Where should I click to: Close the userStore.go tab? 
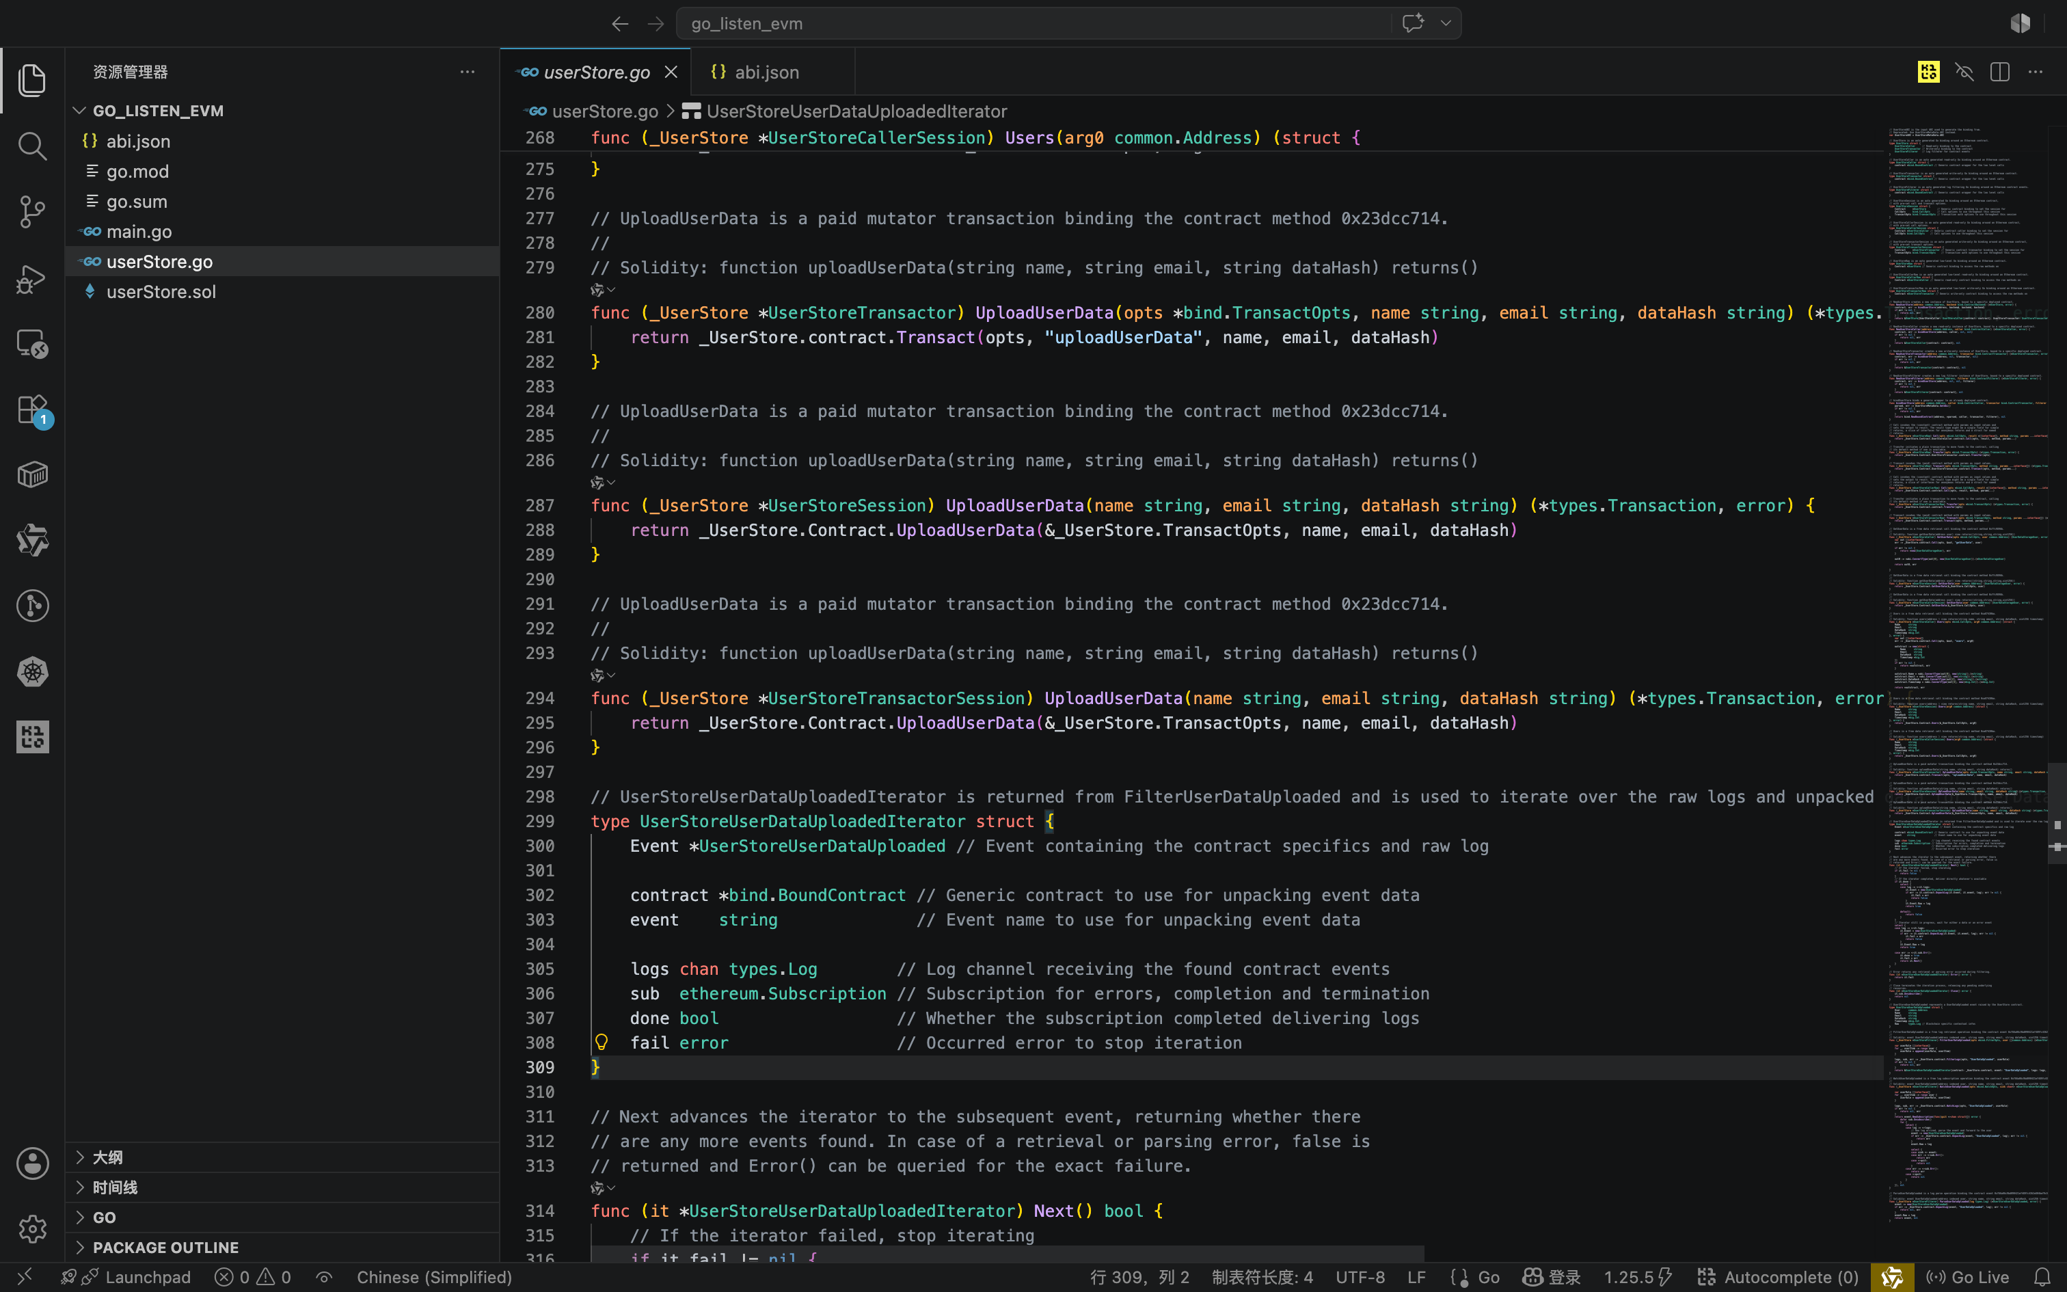671,72
